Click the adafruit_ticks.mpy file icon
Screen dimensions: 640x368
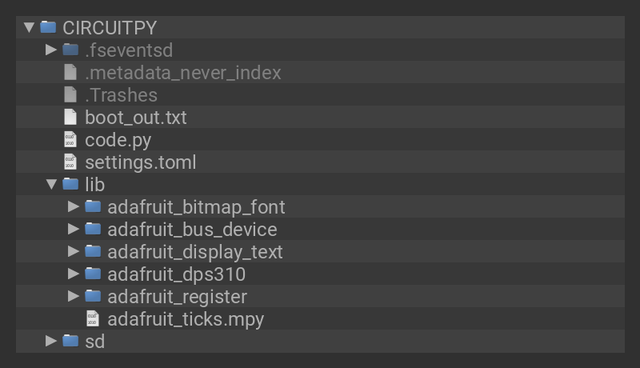click(x=93, y=318)
